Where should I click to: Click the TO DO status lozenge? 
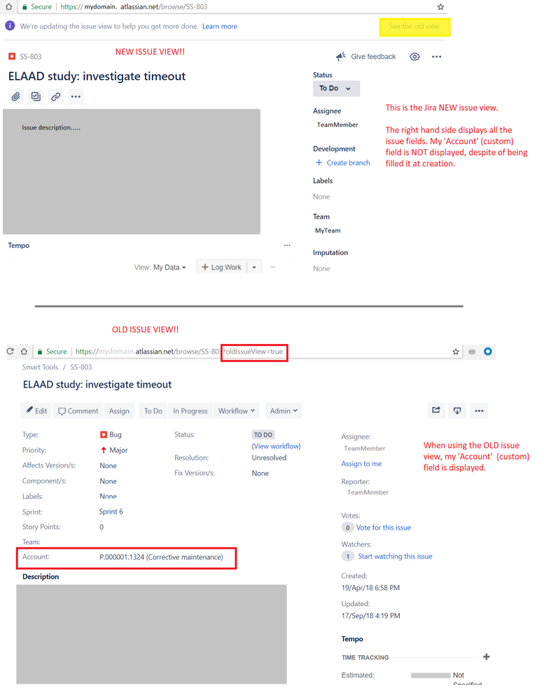[263, 435]
